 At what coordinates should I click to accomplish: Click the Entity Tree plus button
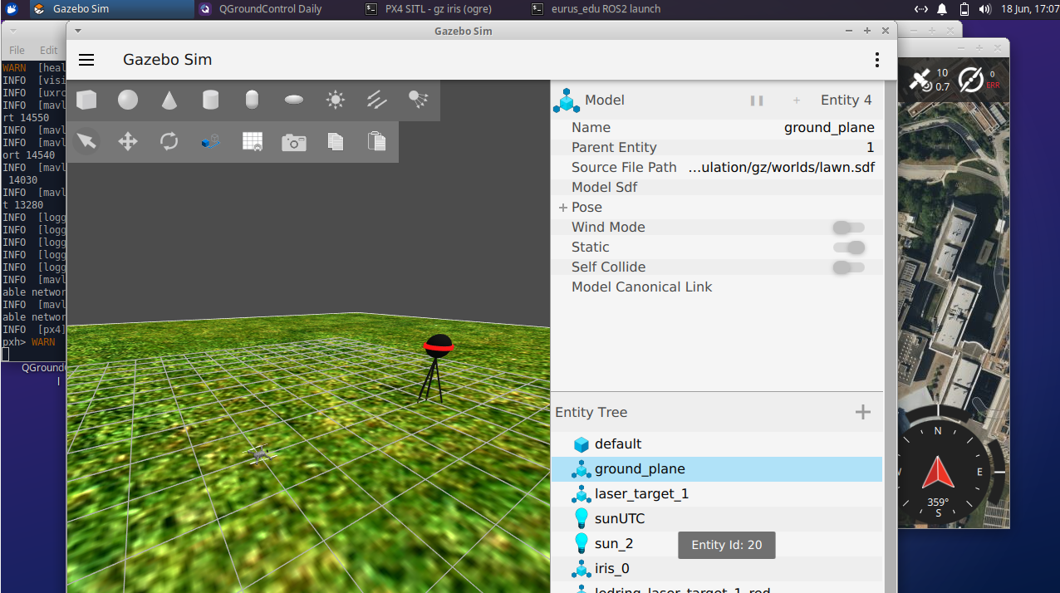pos(863,412)
